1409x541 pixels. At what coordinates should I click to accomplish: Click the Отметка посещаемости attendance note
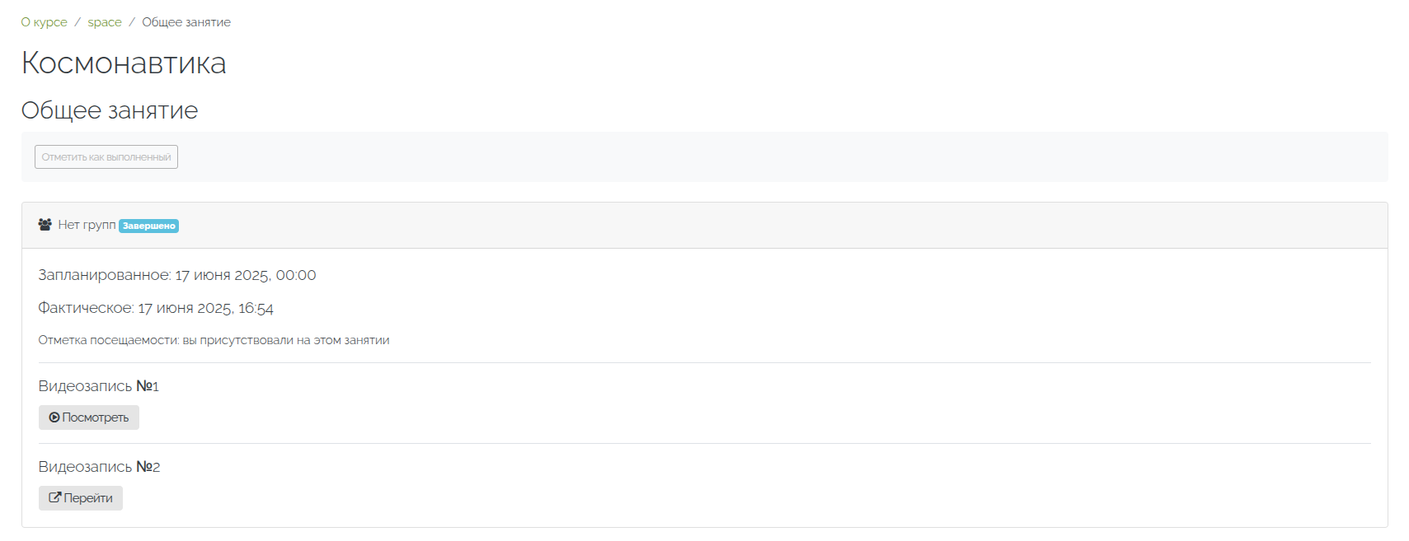214,340
